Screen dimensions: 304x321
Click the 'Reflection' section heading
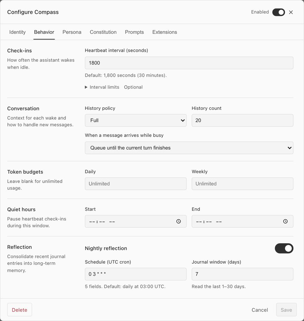pos(19,247)
